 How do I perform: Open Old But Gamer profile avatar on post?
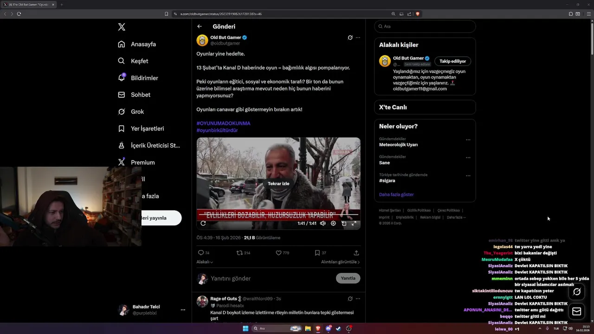pyautogui.click(x=202, y=40)
